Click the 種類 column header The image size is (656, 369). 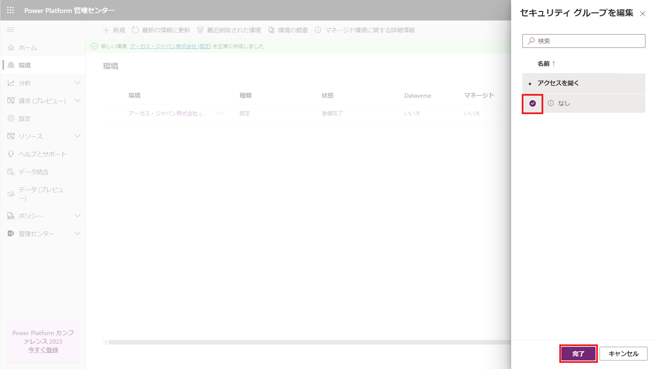[x=245, y=95]
